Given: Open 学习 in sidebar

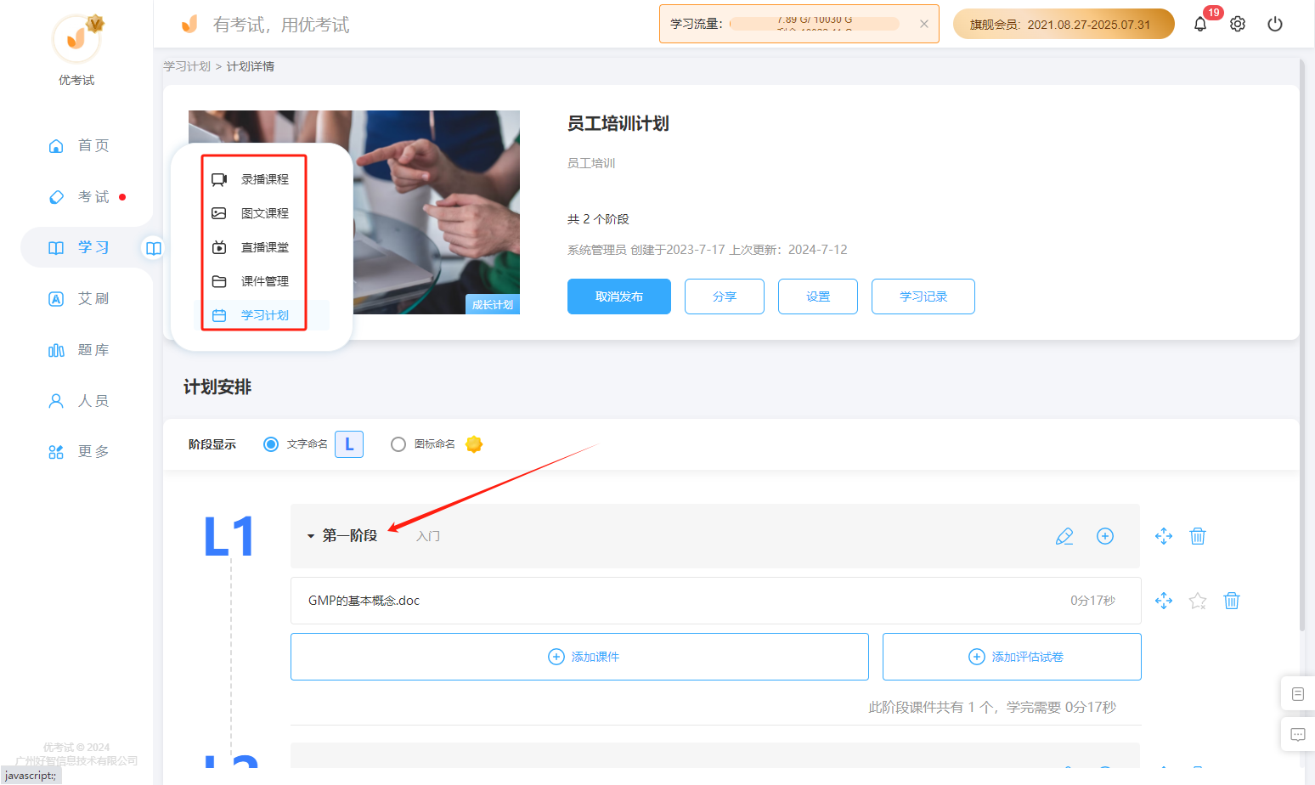Looking at the screenshot, I should [x=78, y=247].
